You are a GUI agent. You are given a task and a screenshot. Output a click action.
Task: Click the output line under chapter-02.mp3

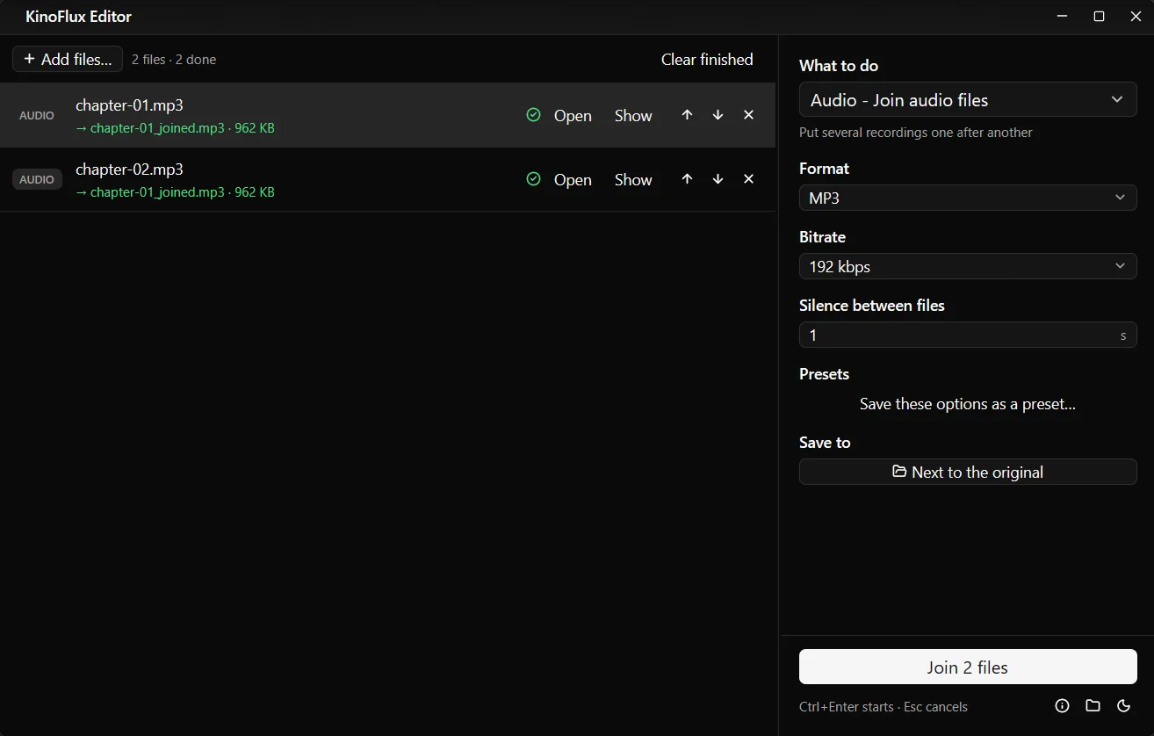(175, 192)
